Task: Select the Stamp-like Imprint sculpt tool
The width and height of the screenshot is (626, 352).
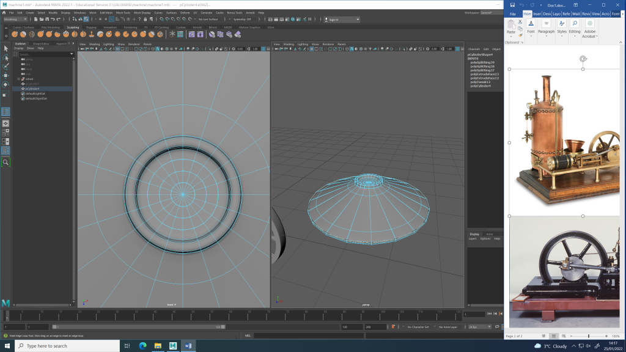Action: [x=92, y=34]
